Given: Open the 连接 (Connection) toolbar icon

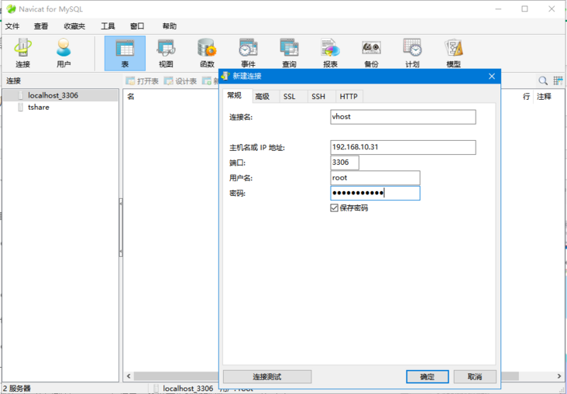Looking at the screenshot, I should [22, 53].
